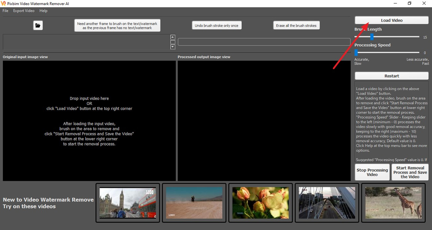Click Undo brush stroke only once button
The image size is (432, 230).
point(217,26)
